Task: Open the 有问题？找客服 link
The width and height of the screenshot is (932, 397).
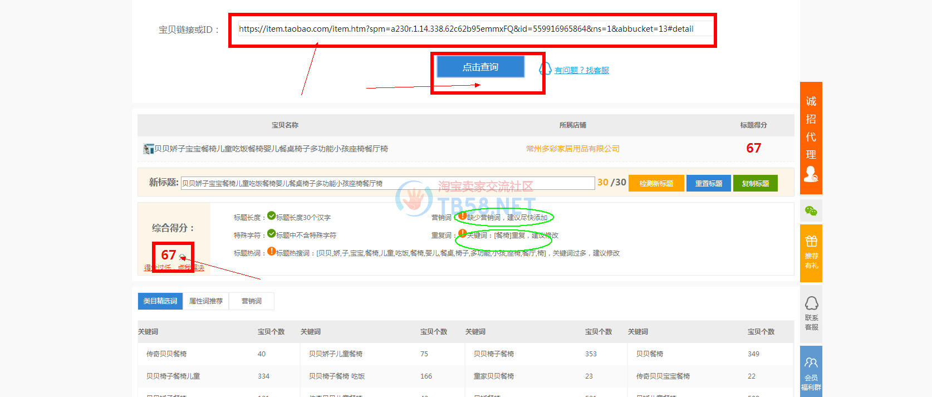Action: click(581, 70)
